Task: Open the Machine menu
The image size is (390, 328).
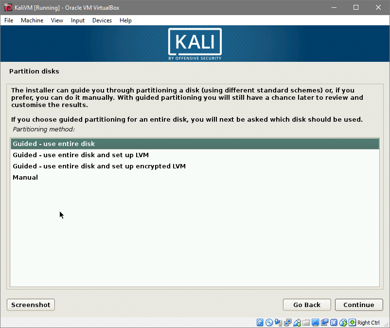Action: (x=32, y=20)
